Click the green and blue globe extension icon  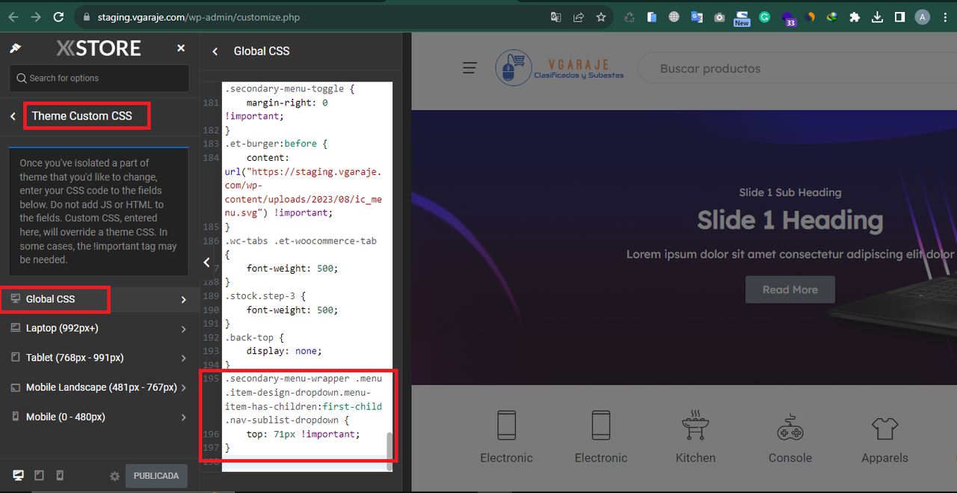tap(832, 17)
